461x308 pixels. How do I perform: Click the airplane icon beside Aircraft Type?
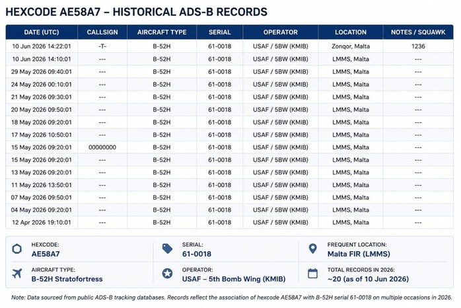pos(17,274)
